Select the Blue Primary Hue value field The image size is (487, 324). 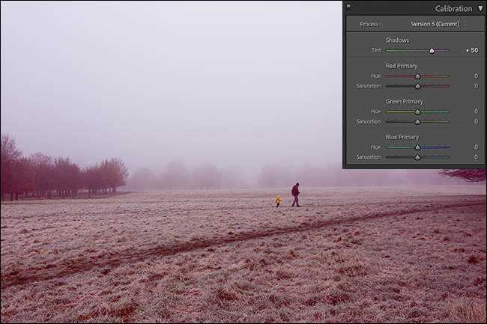click(x=475, y=147)
